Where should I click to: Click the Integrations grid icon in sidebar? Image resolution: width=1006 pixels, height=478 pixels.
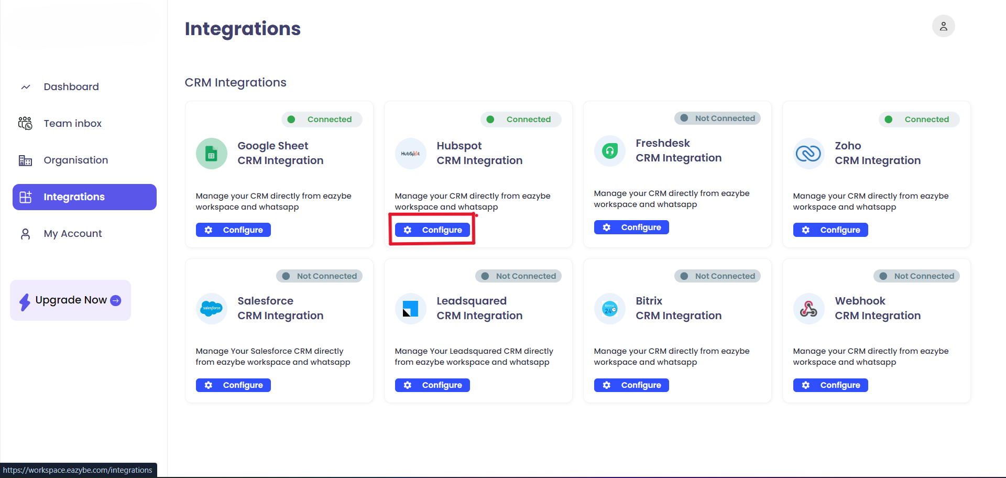[26, 197]
